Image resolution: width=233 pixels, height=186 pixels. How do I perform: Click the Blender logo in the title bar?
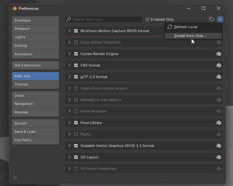[x=14, y=9]
